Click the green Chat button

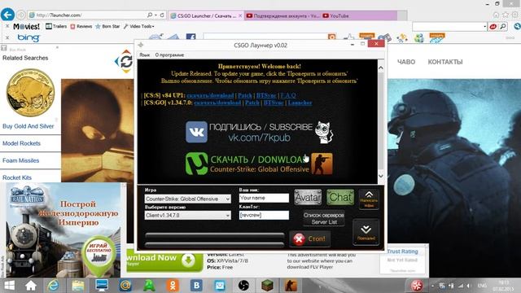[x=340, y=197]
